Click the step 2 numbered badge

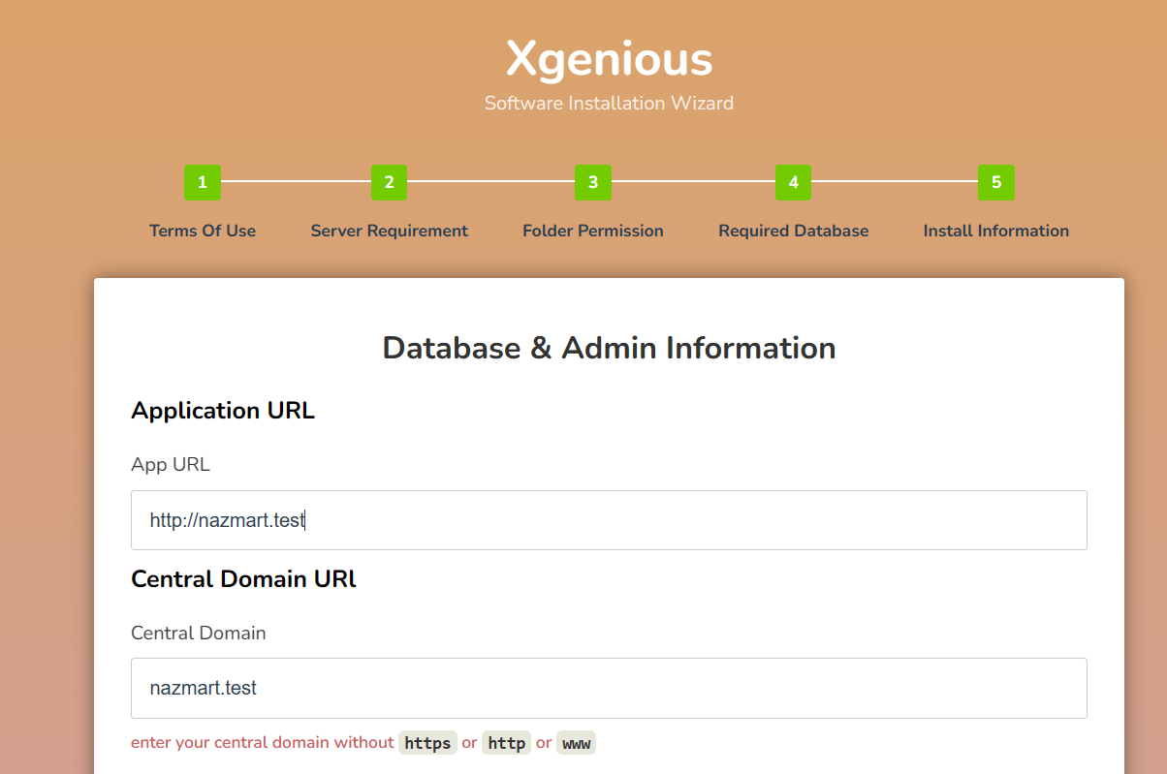click(389, 182)
